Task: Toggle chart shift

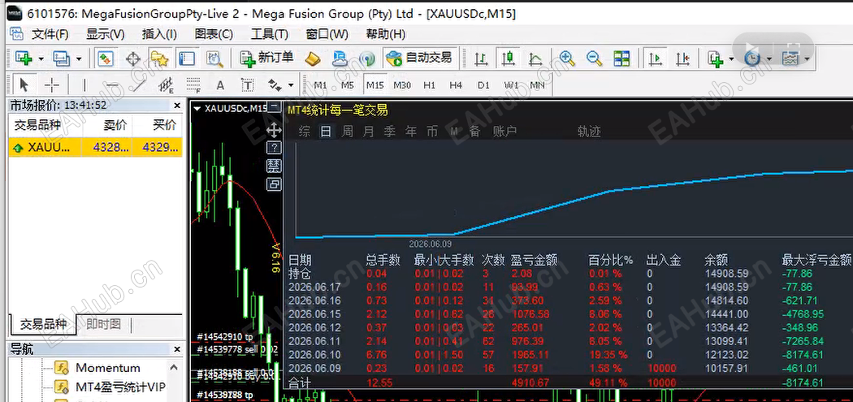Action: pos(682,58)
